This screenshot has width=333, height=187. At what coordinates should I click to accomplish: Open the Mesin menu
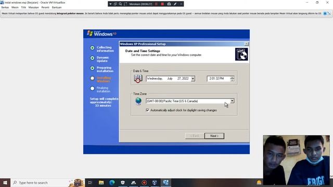15,7
